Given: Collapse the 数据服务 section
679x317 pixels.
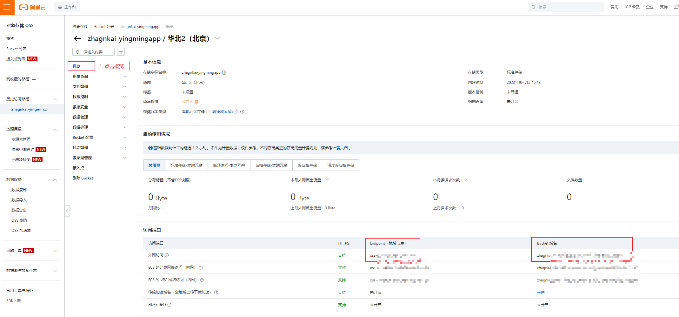Looking at the screenshot, I should [55, 180].
